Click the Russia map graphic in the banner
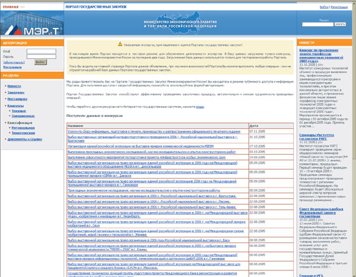Viewport: 356px width, 277px height. click(x=180, y=23)
